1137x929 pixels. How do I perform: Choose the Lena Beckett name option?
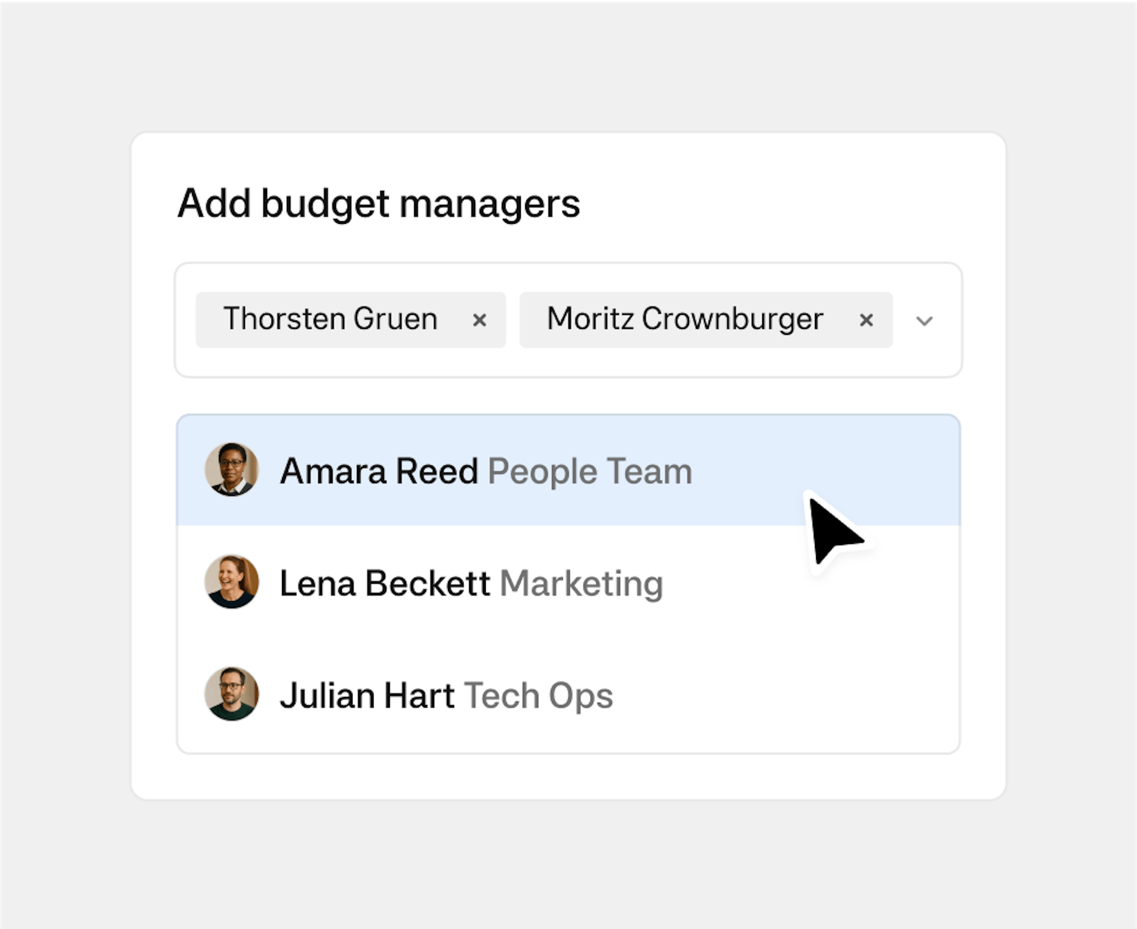point(384,584)
